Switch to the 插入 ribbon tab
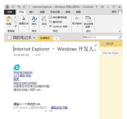Screen dimensions: 127x119 click(x=32, y=12)
